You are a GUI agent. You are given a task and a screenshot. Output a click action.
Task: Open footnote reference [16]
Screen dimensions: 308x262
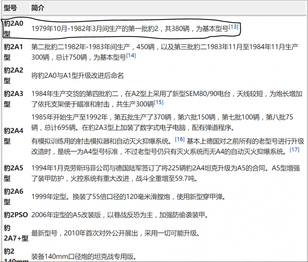(180, 139)
